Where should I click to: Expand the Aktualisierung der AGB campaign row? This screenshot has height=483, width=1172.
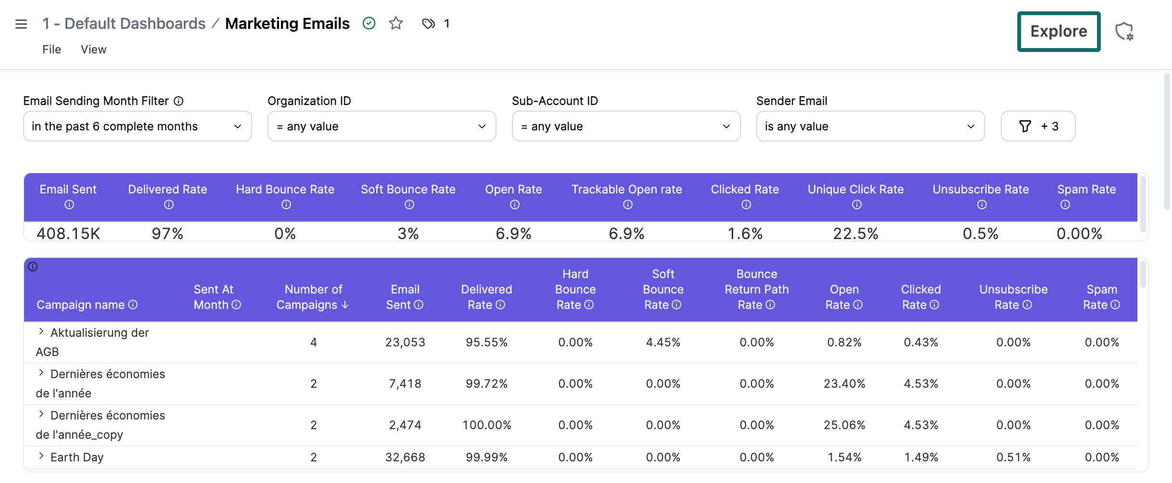coord(41,331)
